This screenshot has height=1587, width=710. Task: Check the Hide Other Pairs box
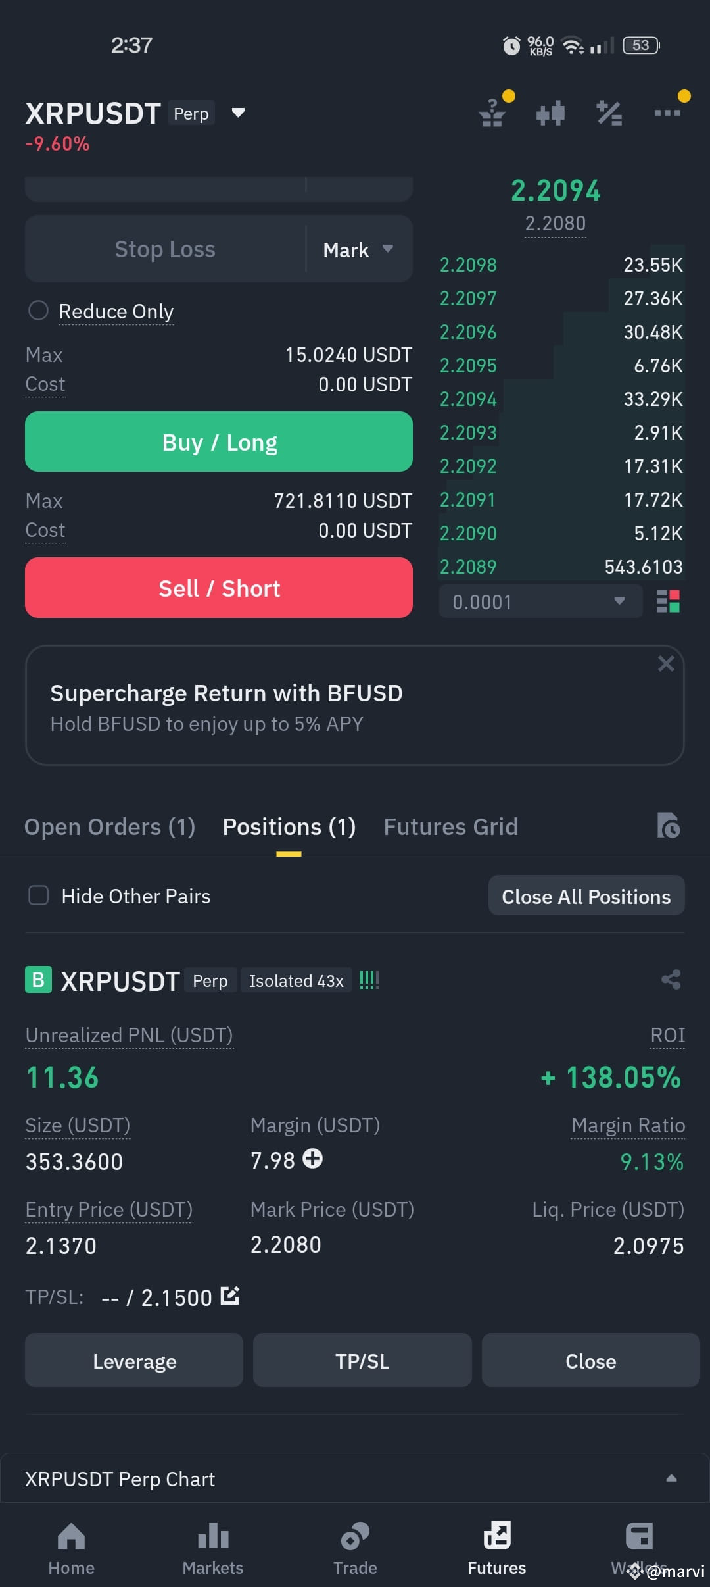point(39,895)
